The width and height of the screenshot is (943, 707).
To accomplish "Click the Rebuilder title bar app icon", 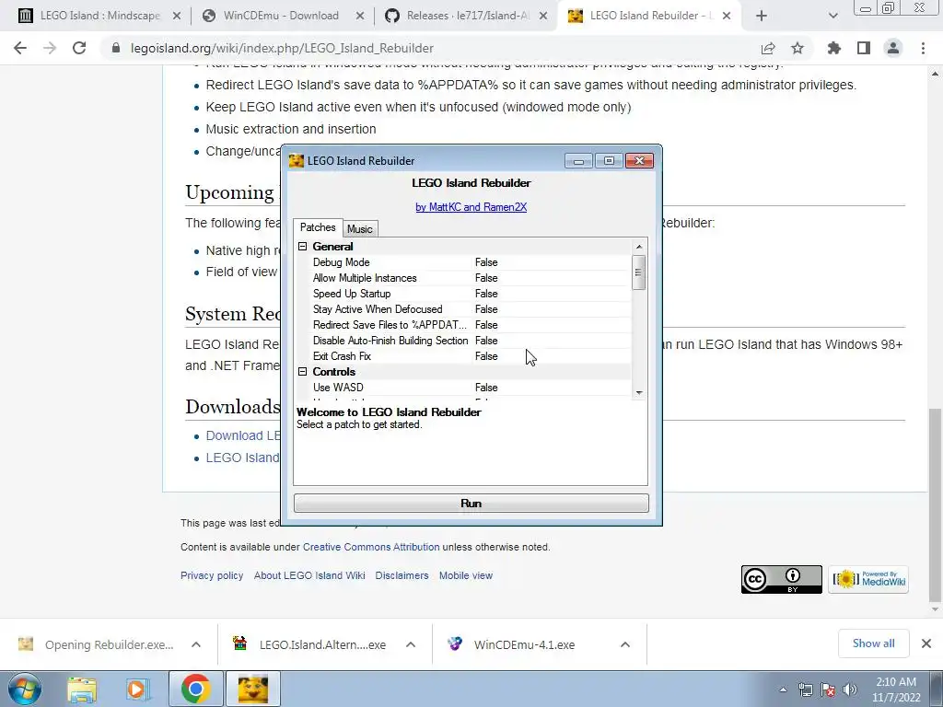I will (296, 160).
